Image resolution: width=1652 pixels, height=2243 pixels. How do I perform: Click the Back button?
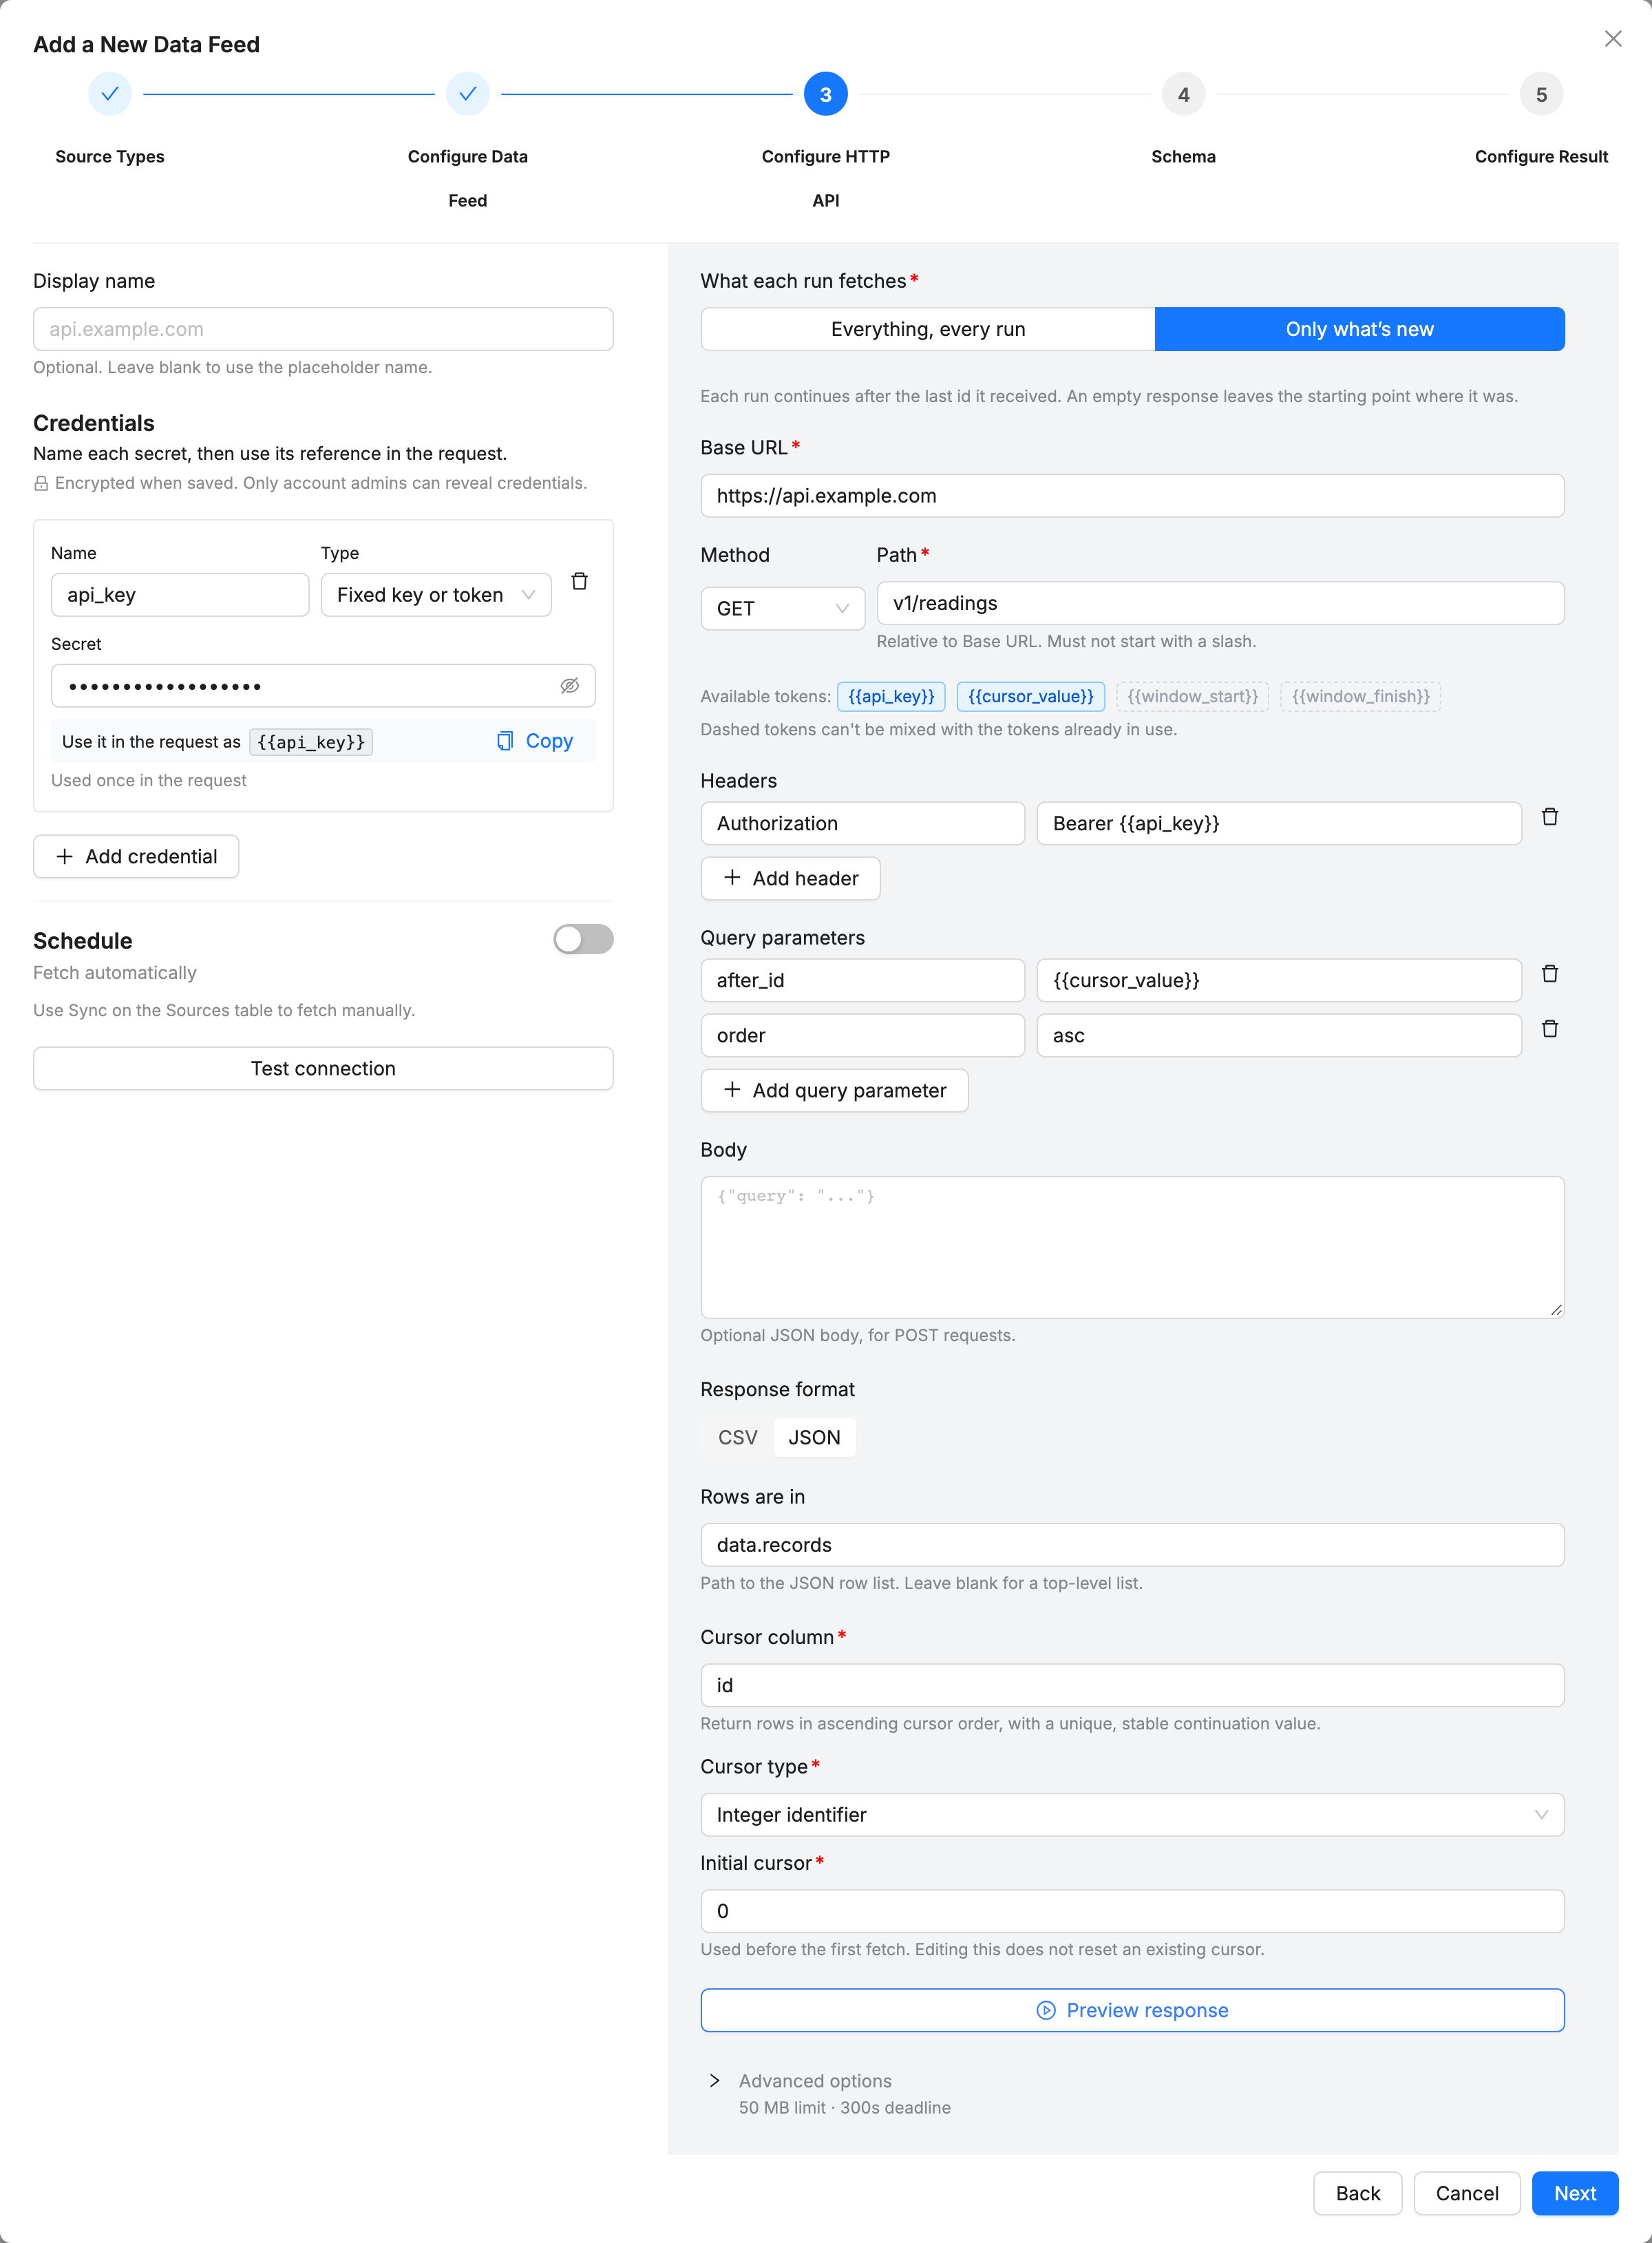[1357, 2193]
